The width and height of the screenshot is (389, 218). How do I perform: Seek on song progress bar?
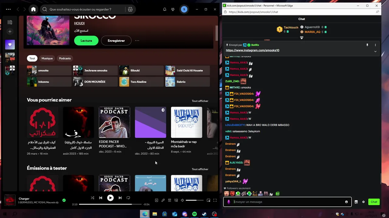pos(110,204)
